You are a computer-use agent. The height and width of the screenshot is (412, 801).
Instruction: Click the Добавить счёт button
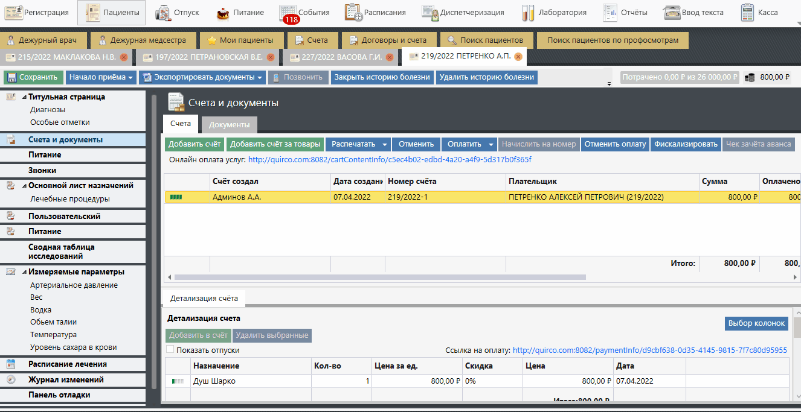click(x=195, y=144)
